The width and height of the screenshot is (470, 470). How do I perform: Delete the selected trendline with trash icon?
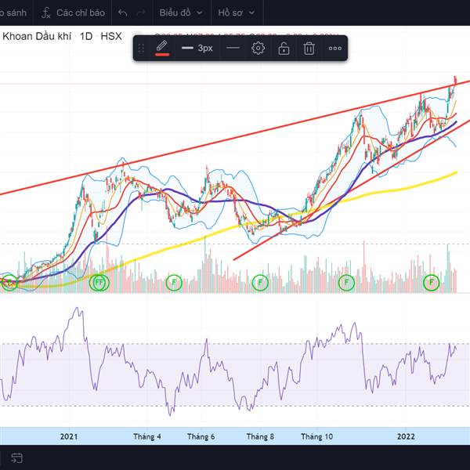pos(309,48)
